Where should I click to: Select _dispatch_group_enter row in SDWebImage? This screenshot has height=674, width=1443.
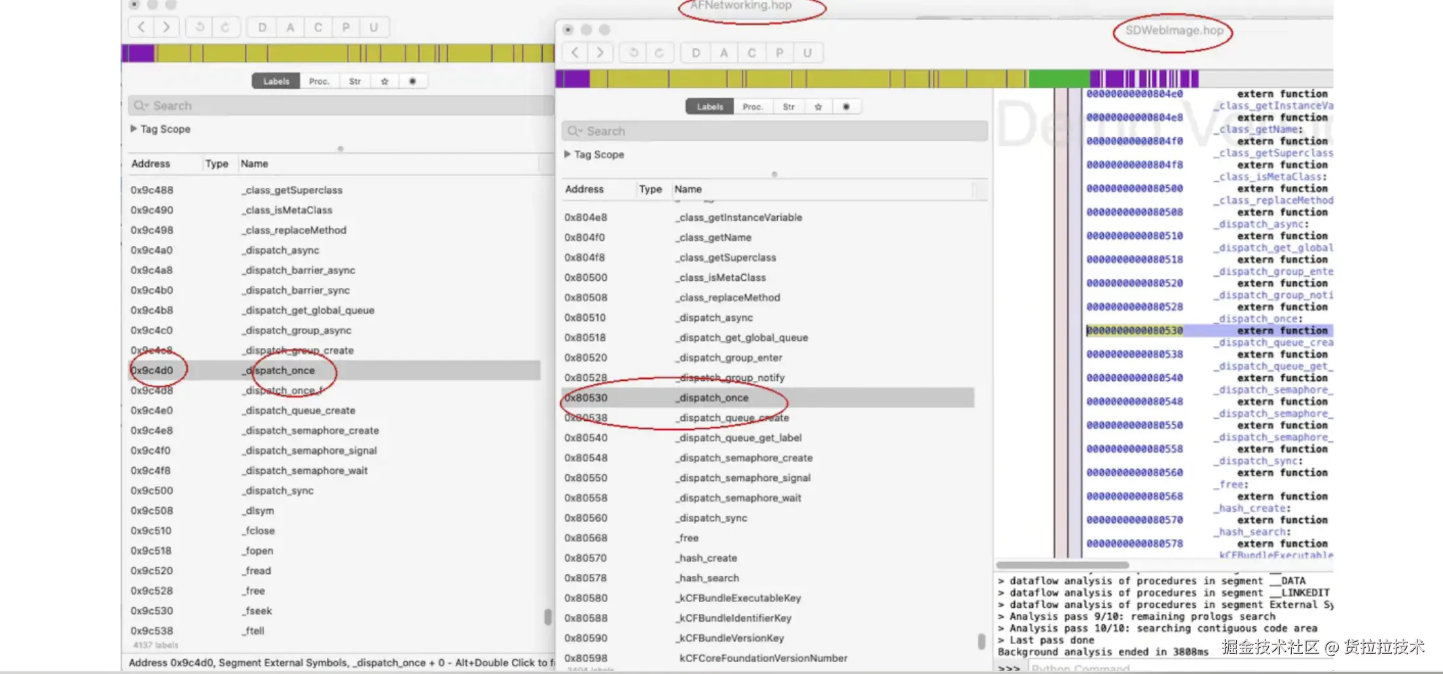pyautogui.click(x=768, y=358)
